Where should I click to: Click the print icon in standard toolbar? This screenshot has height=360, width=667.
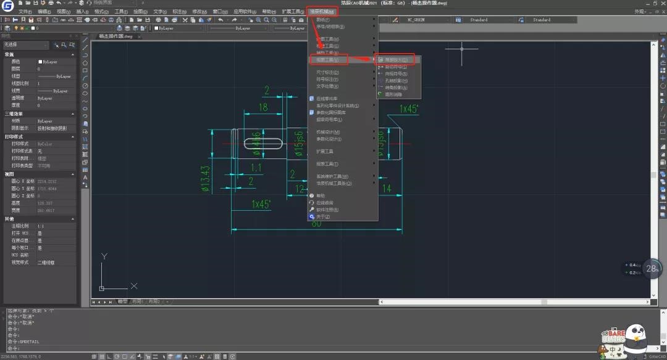pyautogui.click(x=158, y=20)
